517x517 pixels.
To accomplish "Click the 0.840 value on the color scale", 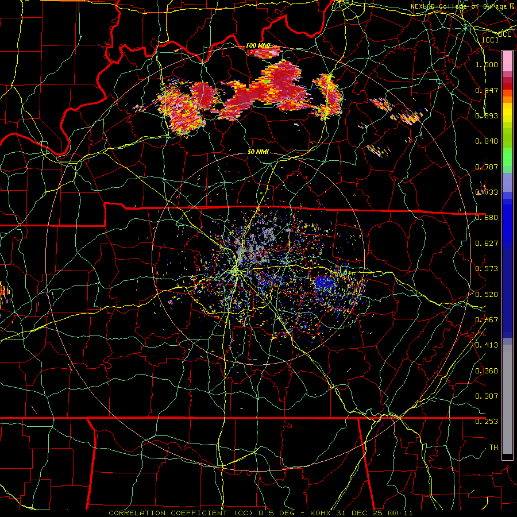I will (487, 141).
